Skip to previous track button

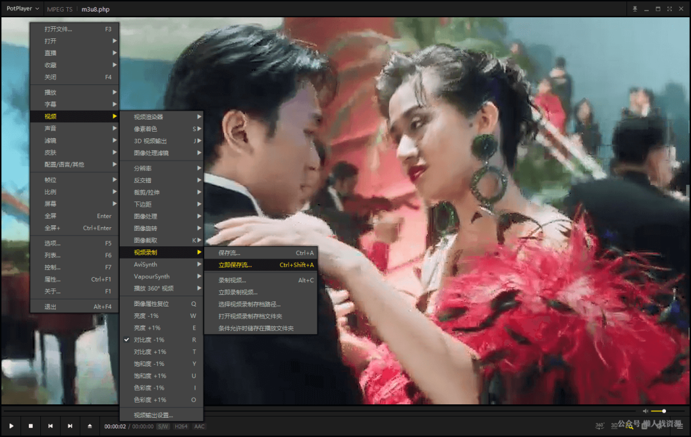[x=51, y=426]
